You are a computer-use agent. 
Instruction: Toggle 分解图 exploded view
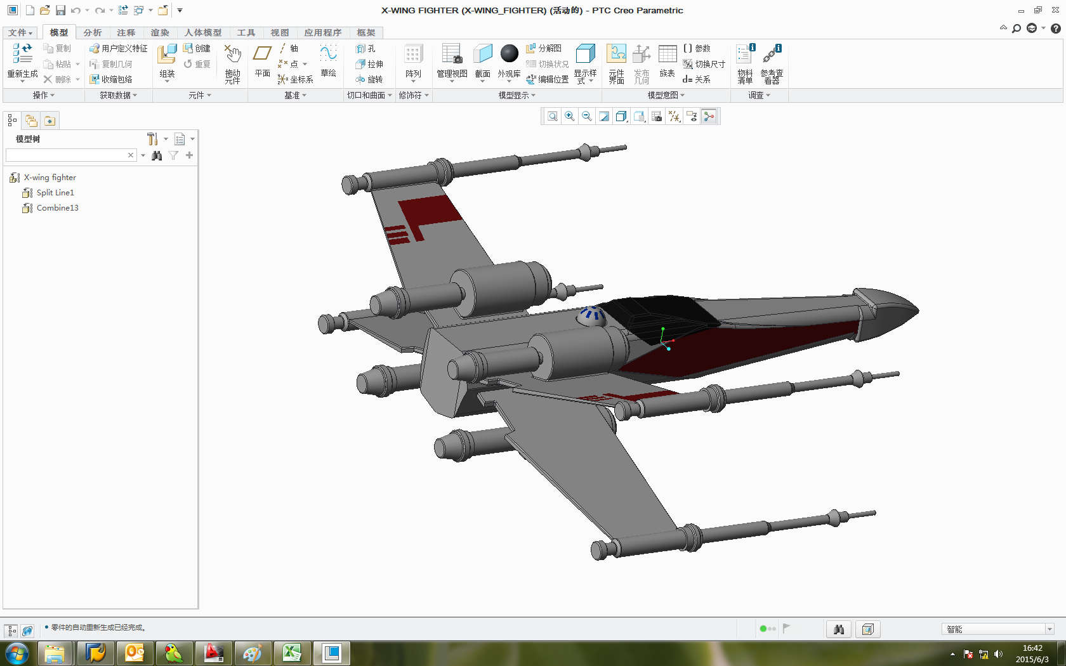544,48
